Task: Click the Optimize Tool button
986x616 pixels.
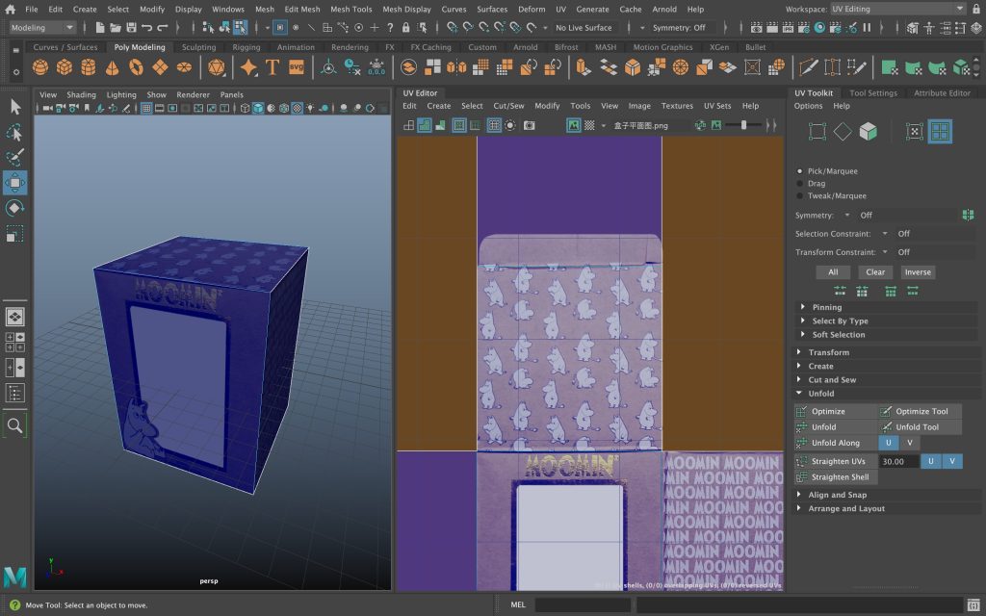Action: point(920,411)
